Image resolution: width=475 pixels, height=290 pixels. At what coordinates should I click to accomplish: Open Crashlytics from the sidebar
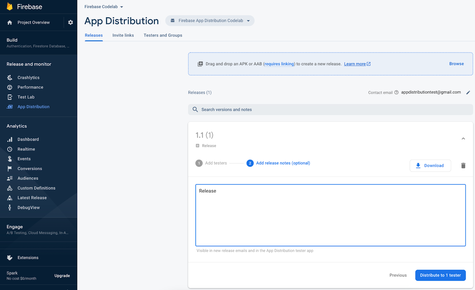[x=28, y=78]
